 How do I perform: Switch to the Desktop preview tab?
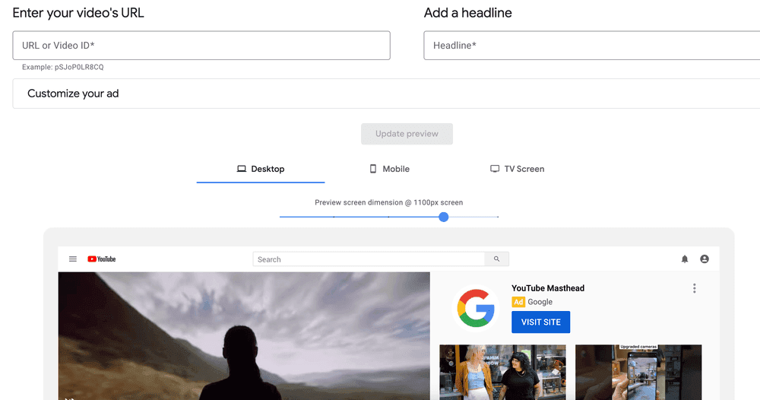tap(261, 169)
